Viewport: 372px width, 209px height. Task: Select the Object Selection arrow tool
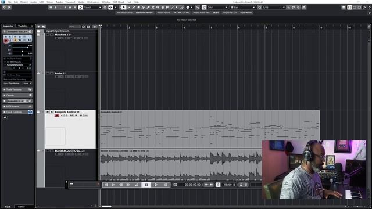pyautogui.click(x=124, y=8)
